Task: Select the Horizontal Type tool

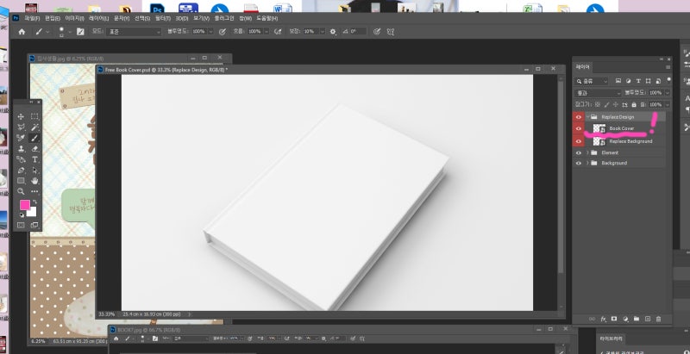Action: pyautogui.click(x=34, y=159)
